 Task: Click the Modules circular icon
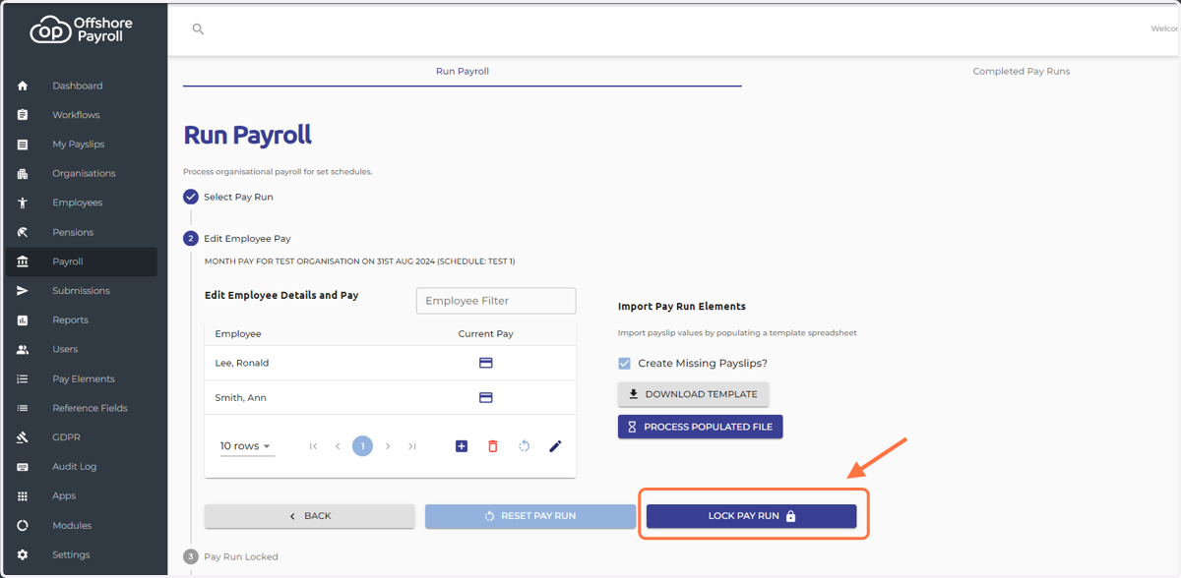(23, 525)
